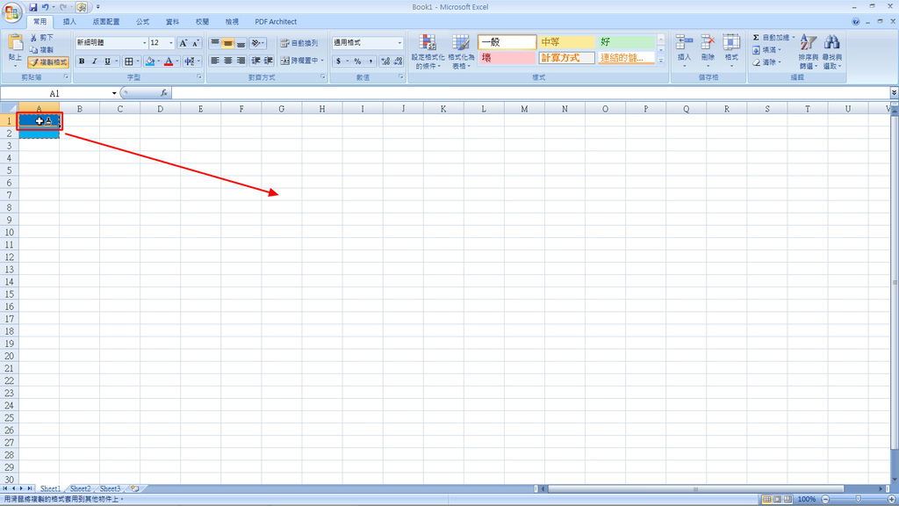
Task: Open the font size 12 dropdown
Action: pos(171,43)
